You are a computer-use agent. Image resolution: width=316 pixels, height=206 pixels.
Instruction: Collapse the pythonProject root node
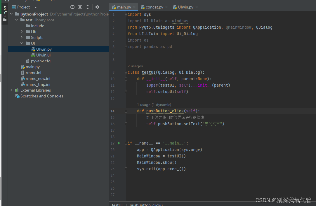coord(11,14)
